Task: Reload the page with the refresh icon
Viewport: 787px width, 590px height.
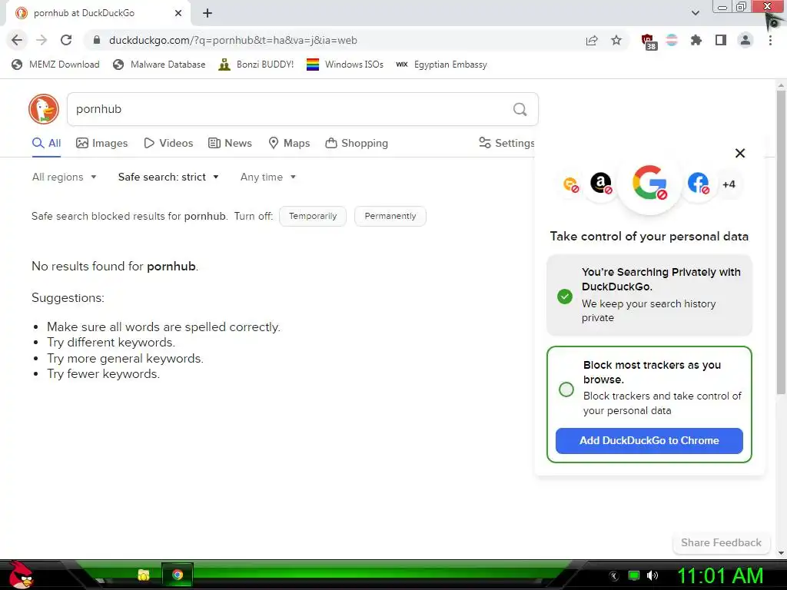Action: click(x=66, y=40)
